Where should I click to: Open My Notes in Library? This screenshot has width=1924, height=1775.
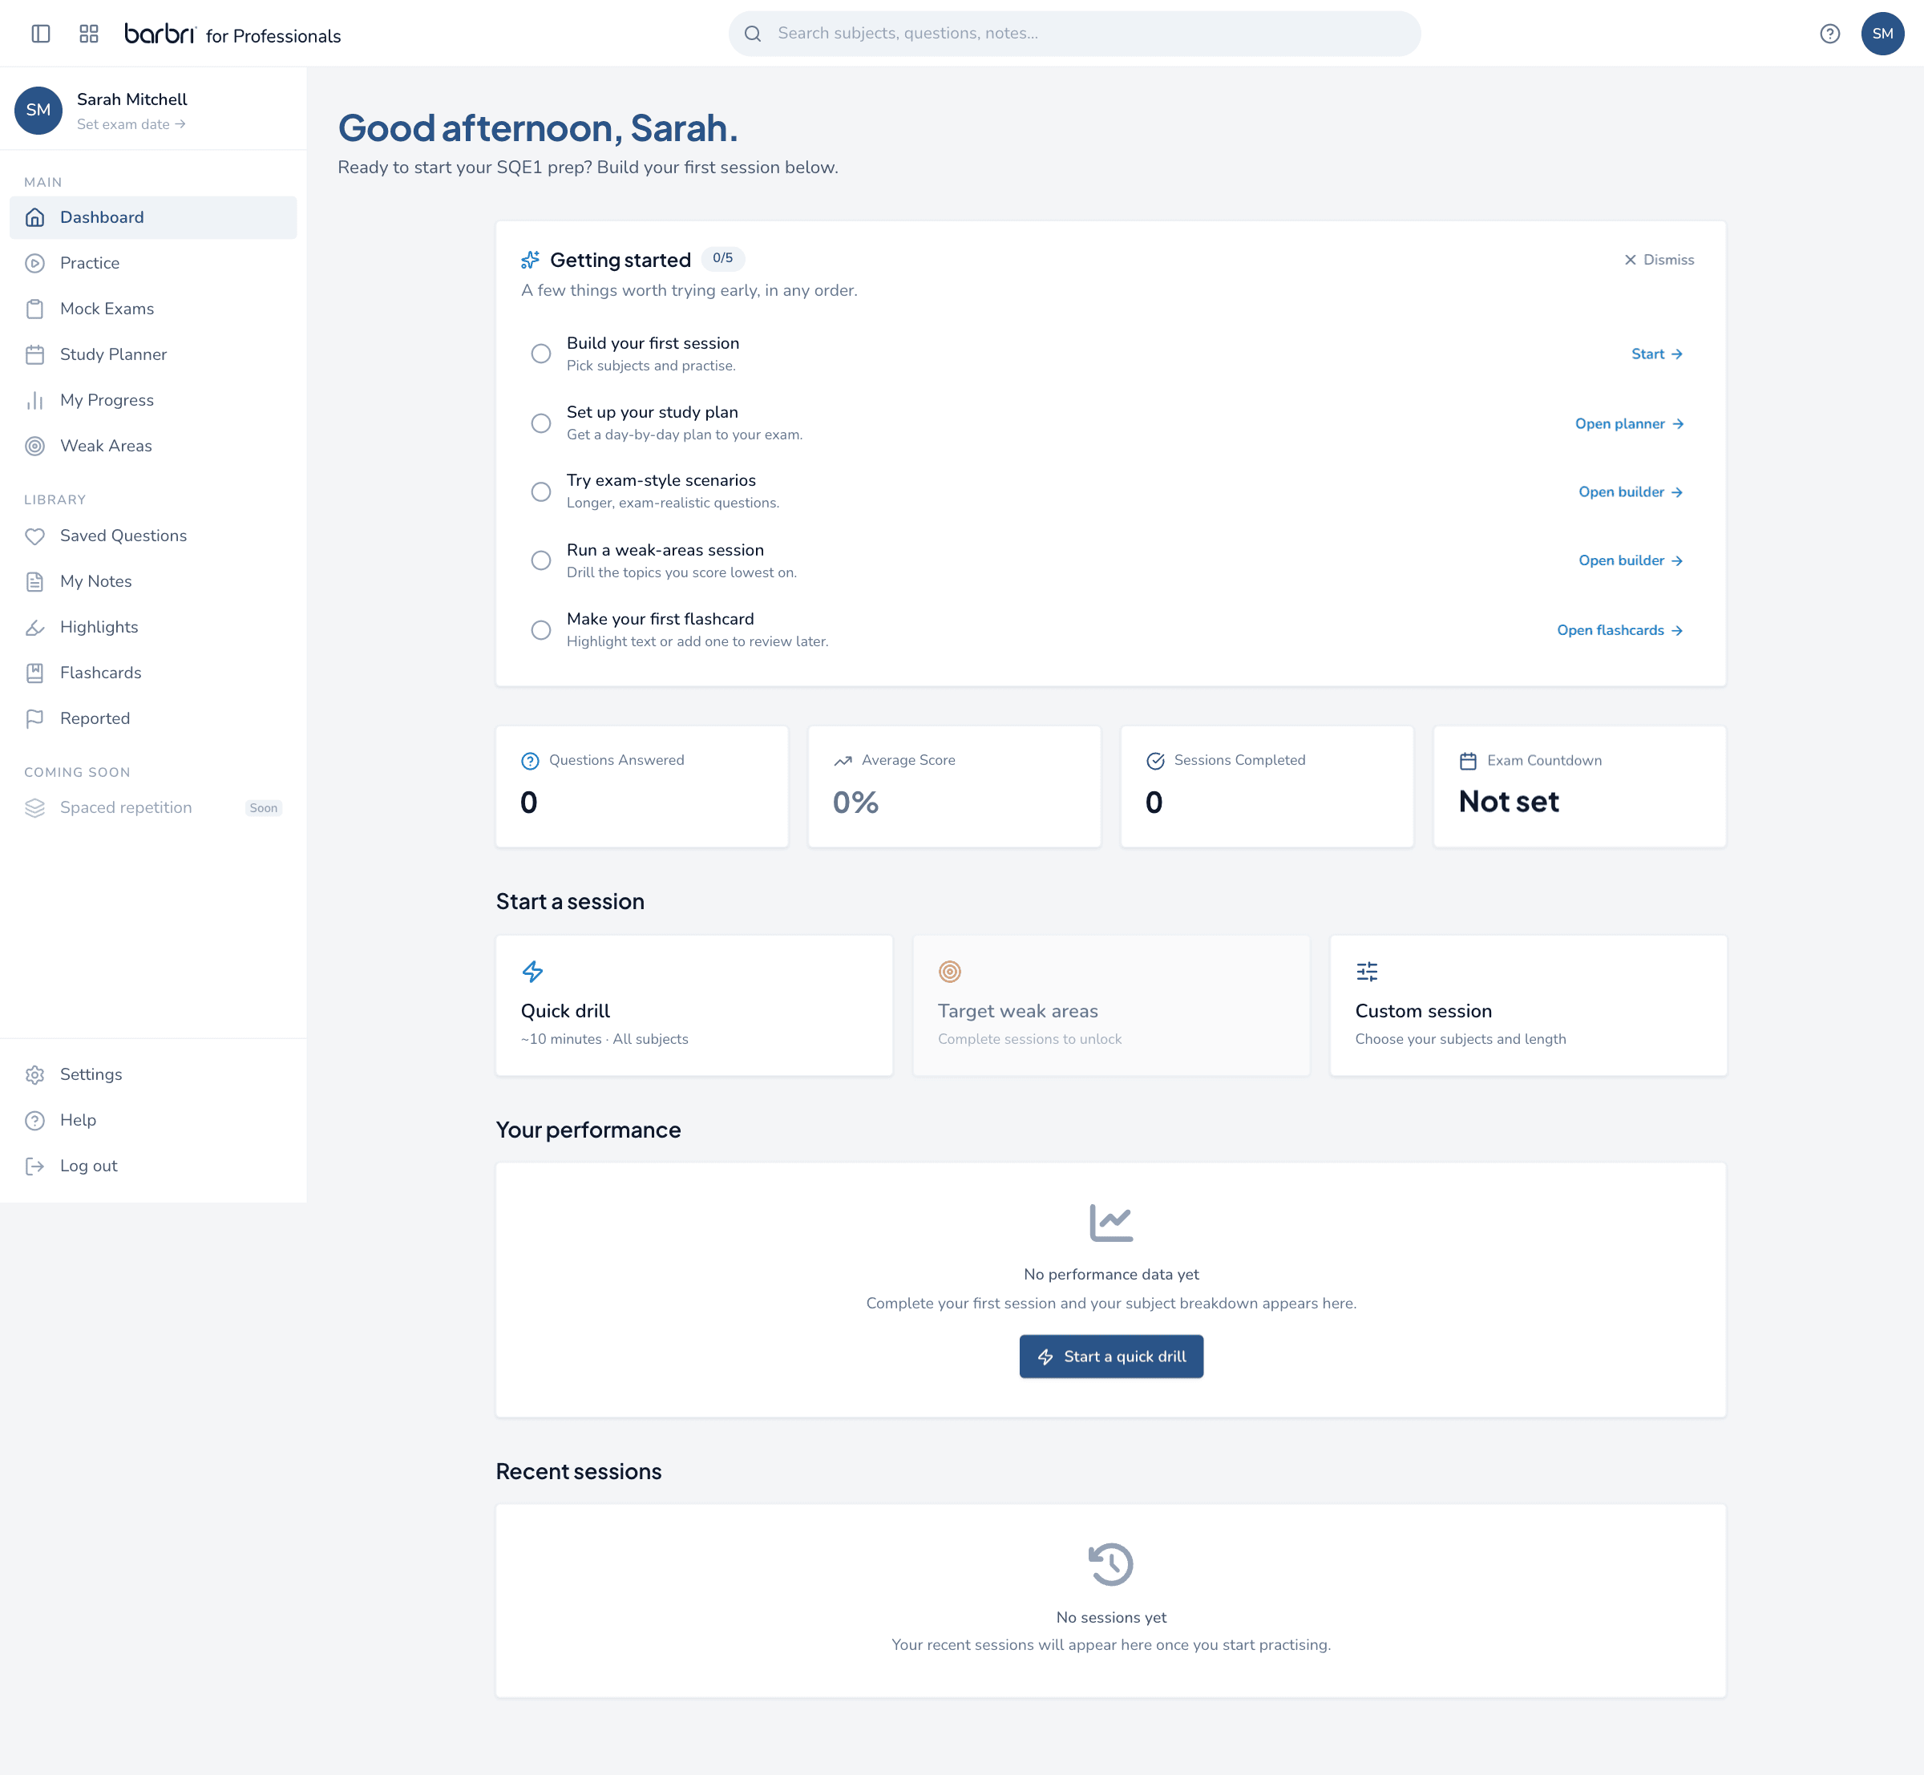point(153,581)
